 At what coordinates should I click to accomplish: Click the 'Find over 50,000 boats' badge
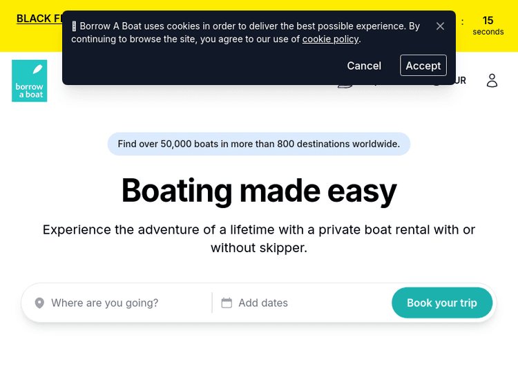[258, 144]
